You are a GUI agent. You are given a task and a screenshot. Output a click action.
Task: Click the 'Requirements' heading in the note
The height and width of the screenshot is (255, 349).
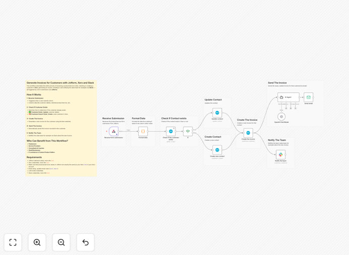coord(34,157)
